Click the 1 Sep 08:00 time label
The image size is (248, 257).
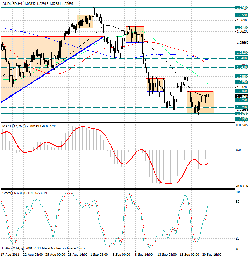tap(99, 255)
